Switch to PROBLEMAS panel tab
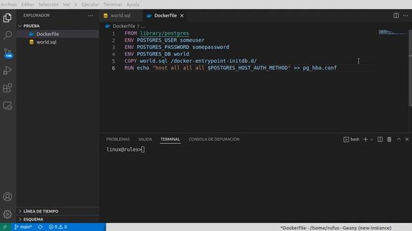The height and width of the screenshot is (231, 412). pos(118,139)
